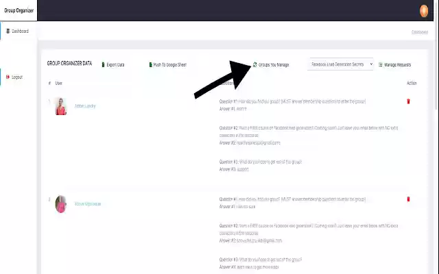Click Push To Google Sheet

[167, 65]
